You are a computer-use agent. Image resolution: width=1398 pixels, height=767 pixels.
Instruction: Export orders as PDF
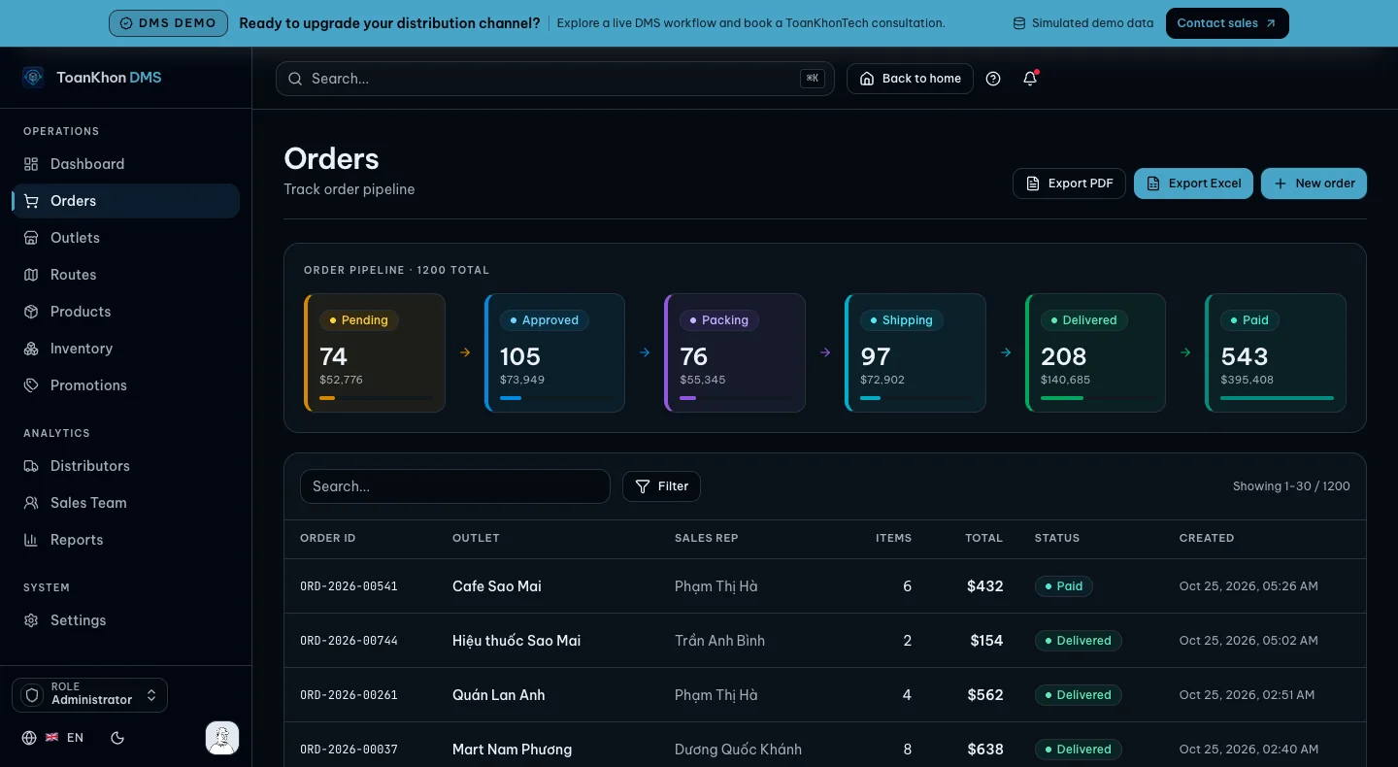tap(1069, 183)
